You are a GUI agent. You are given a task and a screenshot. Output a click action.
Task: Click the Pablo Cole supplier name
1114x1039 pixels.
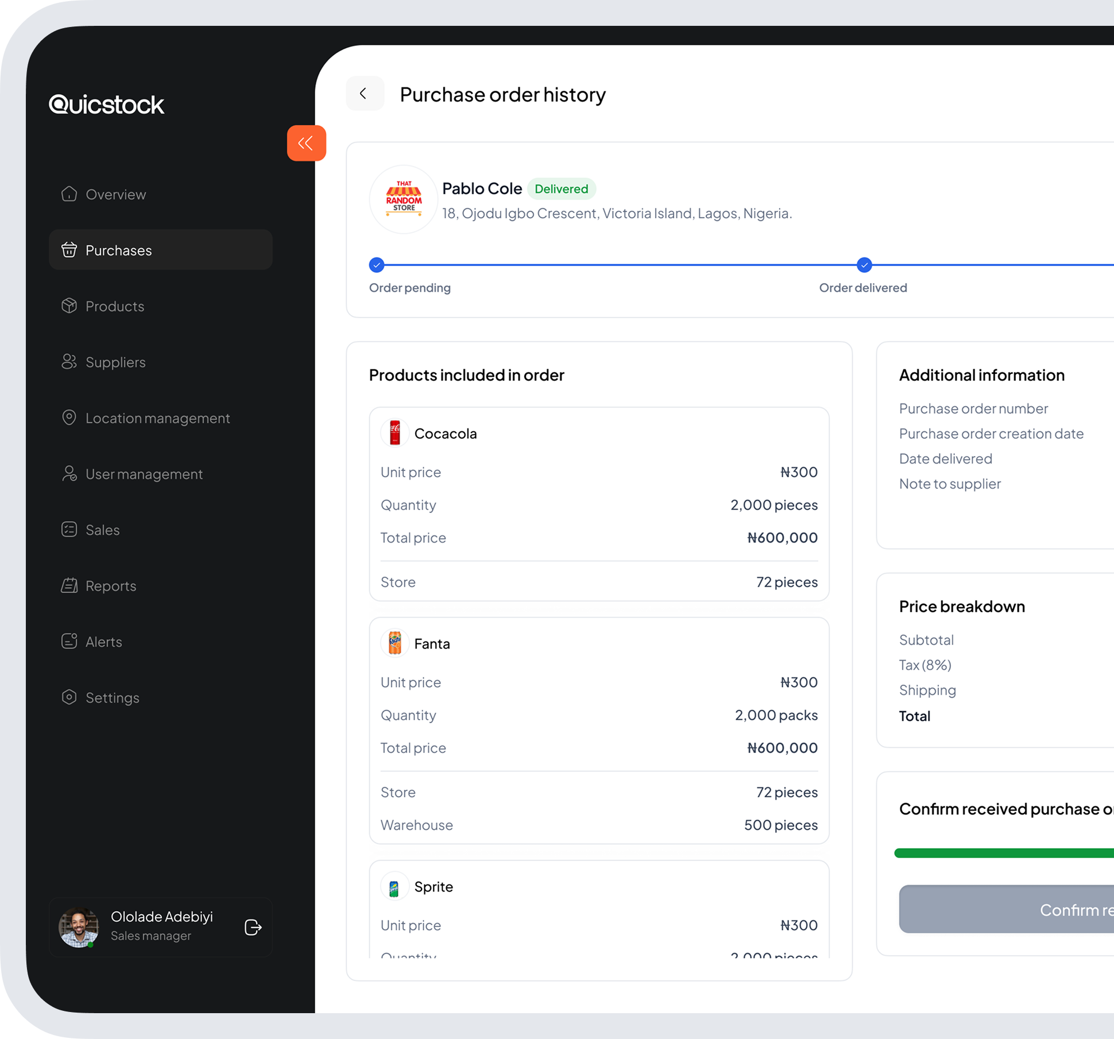(x=482, y=188)
